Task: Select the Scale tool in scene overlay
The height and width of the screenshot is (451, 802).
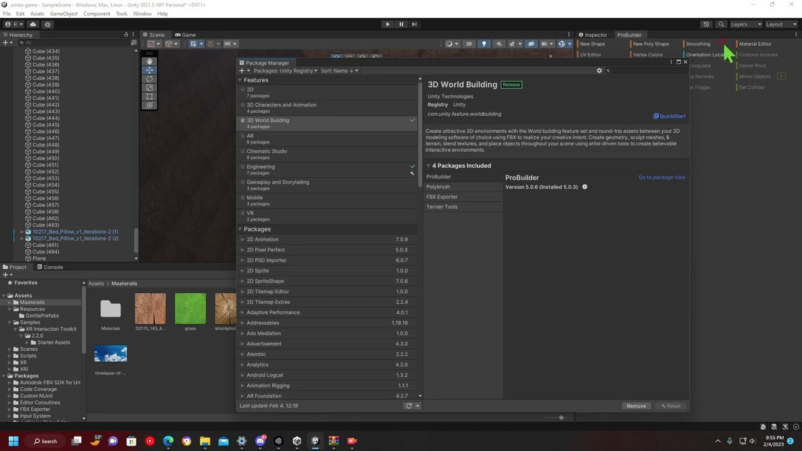Action: (x=149, y=88)
